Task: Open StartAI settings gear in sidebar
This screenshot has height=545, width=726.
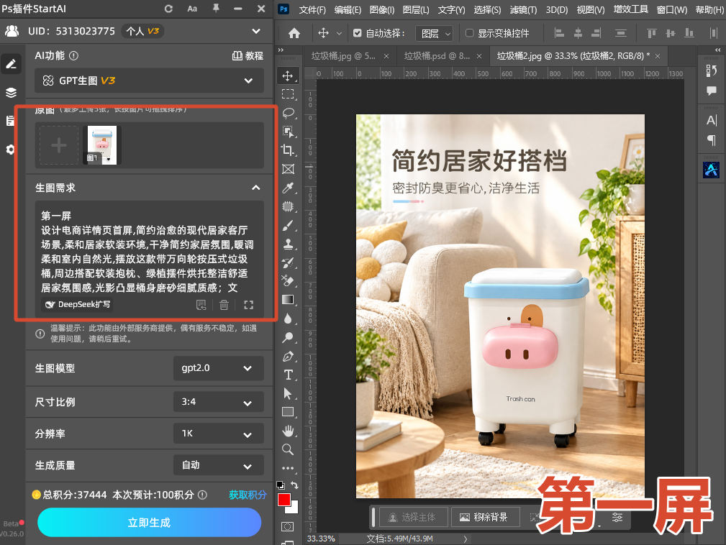Action: point(10,150)
